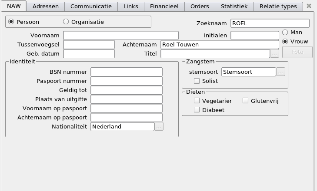
Task: Open the Titel lookup ellipsis button
Action: coord(274,54)
